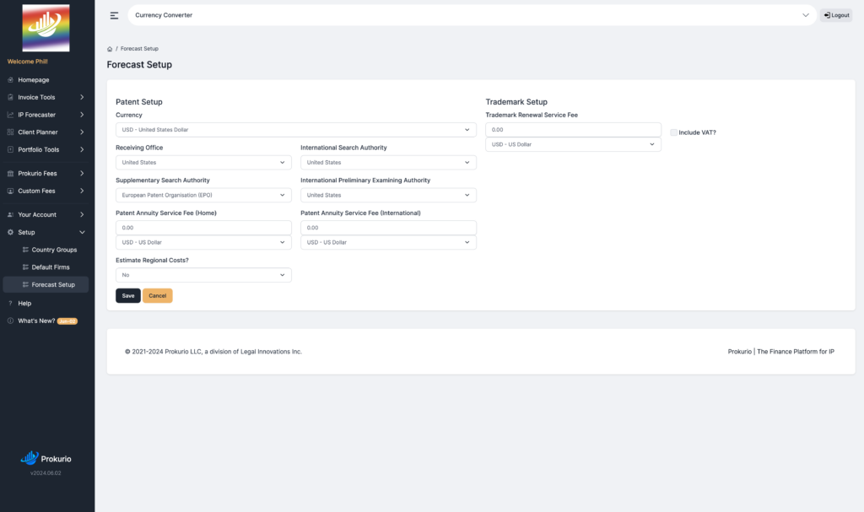
Task: Click the rainbow company logo
Action: click(46, 28)
